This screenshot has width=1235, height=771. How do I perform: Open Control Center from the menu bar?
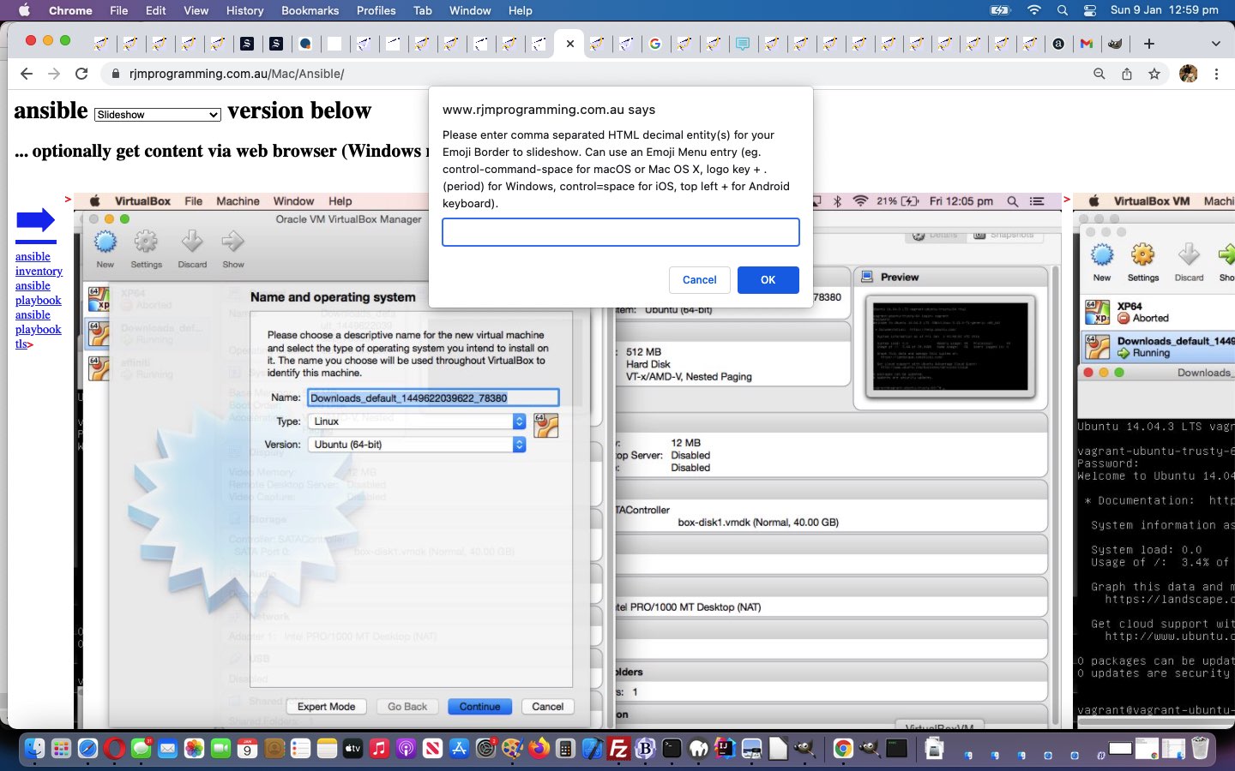point(1090,10)
